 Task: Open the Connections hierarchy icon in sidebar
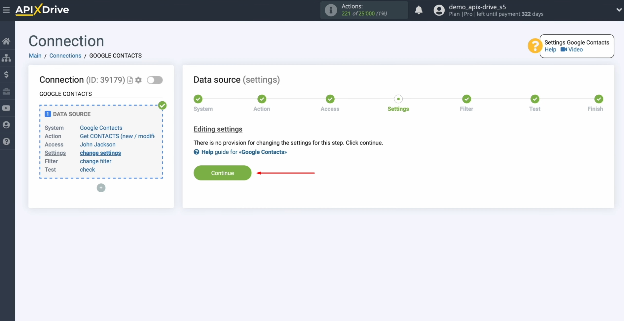[6, 58]
